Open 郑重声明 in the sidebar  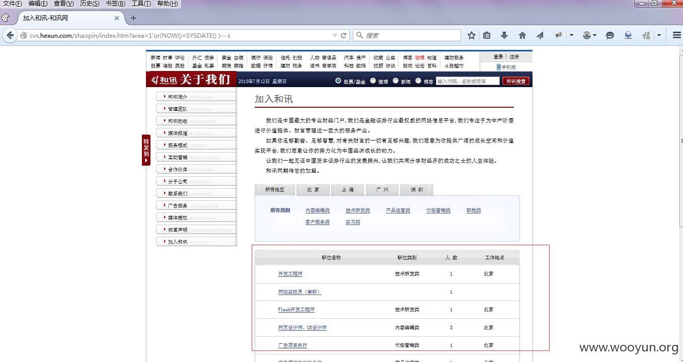[x=196, y=230]
